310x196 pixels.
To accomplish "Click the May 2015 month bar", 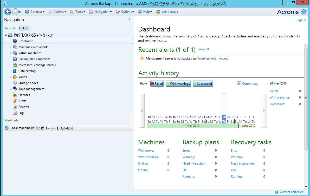I will [x=193, y=126].
